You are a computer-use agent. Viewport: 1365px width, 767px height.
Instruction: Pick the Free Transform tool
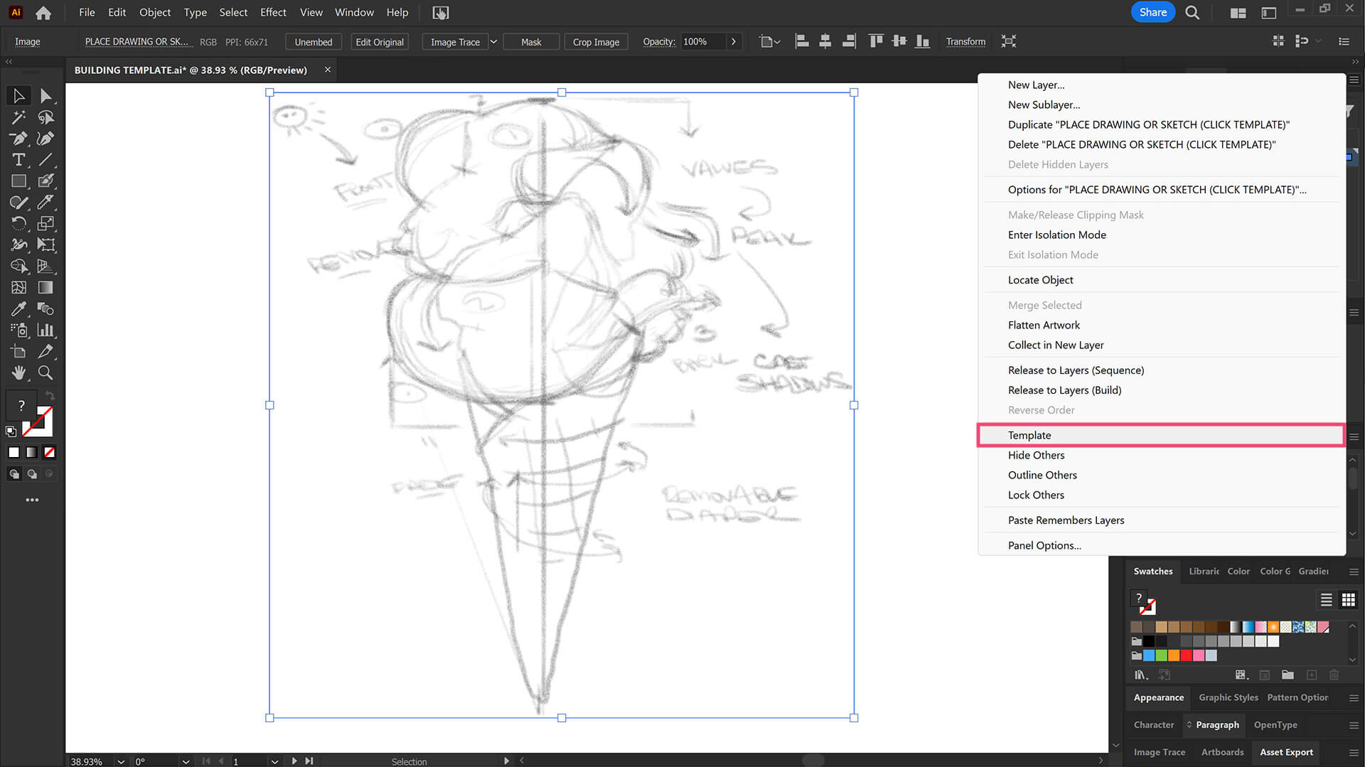(x=45, y=245)
